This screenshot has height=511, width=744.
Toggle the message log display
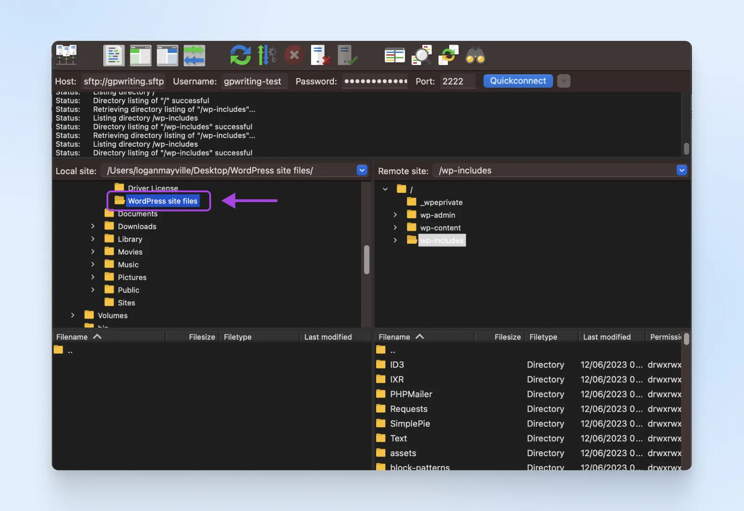pyautogui.click(x=114, y=55)
